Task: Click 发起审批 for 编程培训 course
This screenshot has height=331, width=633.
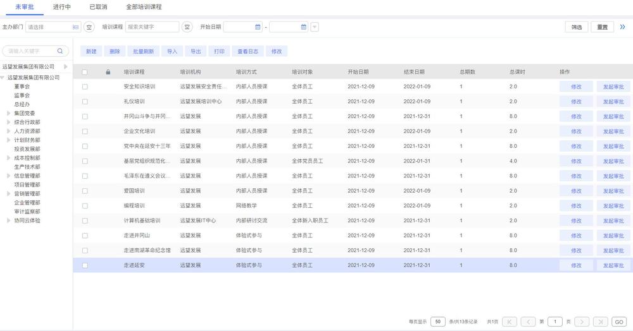Action: tap(613, 206)
